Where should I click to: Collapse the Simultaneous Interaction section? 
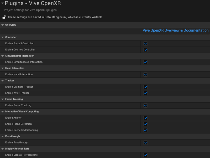(2, 56)
